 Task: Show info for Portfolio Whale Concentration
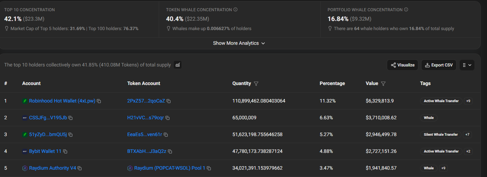pyautogui.click(x=406, y=10)
